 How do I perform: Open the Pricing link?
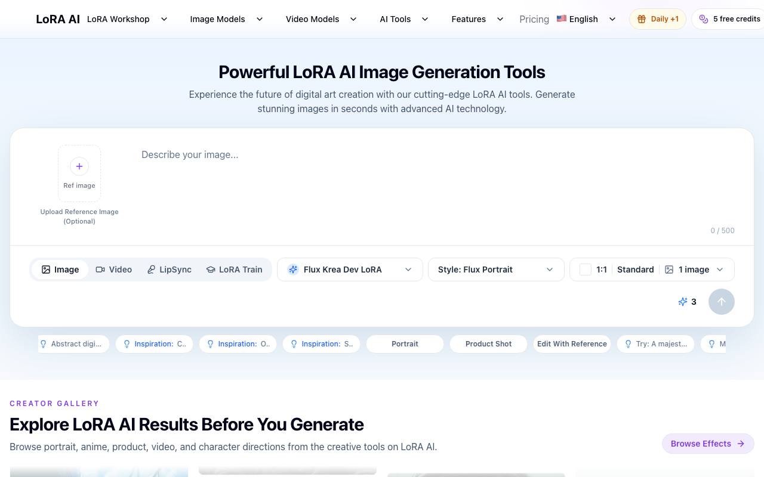click(534, 19)
